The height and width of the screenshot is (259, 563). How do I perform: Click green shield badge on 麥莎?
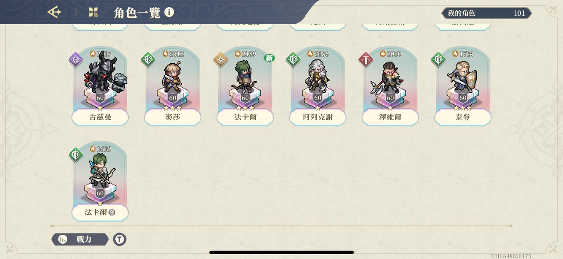pyautogui.click(x=148, y=60)
